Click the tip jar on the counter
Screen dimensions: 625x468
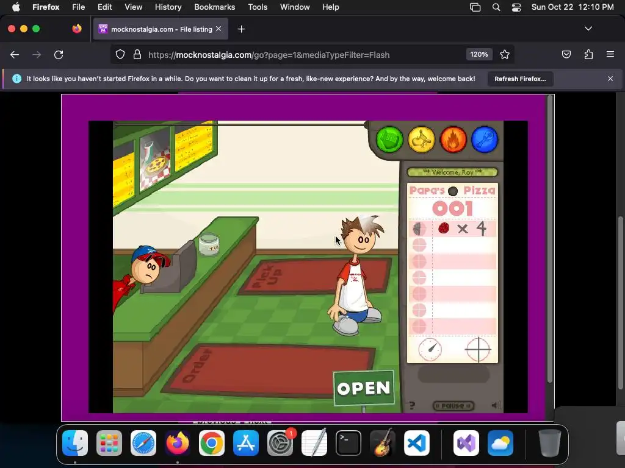(x=209, y=244)
